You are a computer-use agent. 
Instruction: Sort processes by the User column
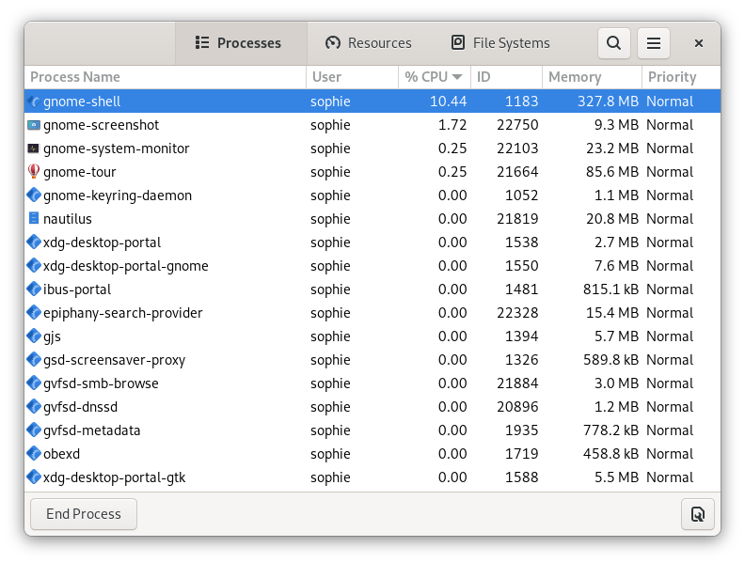point(352,77)
